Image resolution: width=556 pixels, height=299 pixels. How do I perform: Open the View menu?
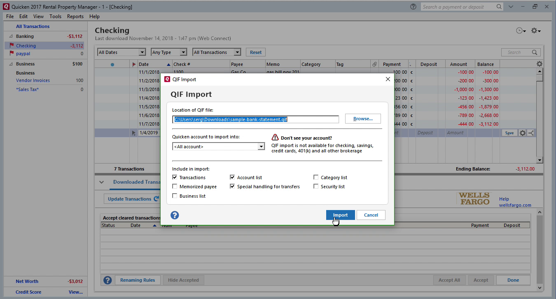point(39,16)
